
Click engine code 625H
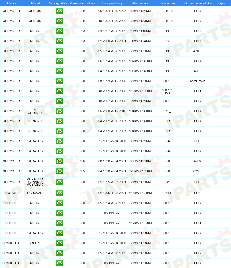coord(197,171)
